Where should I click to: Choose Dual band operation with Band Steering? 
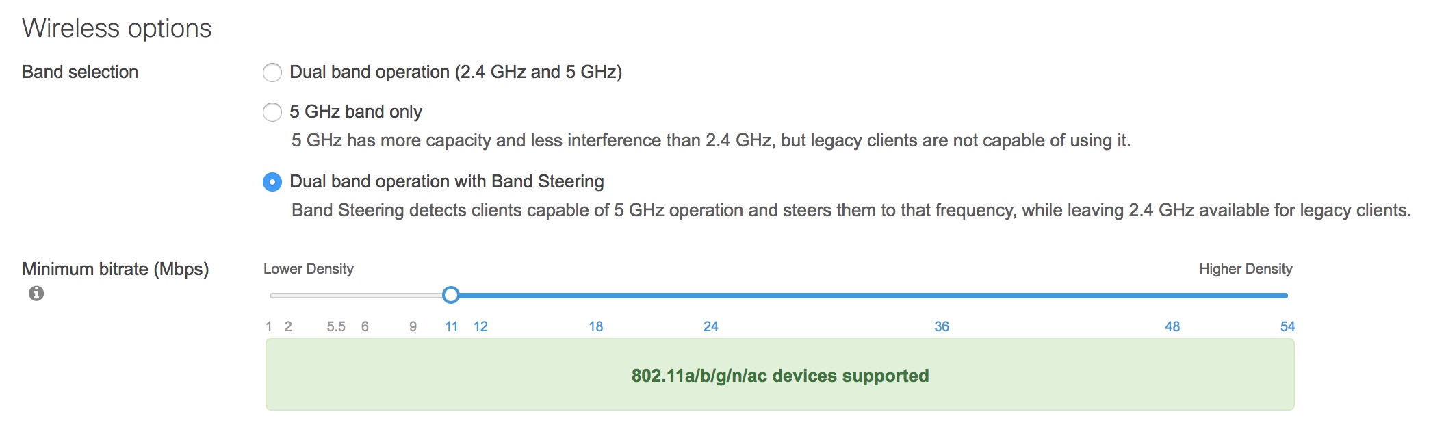click(x=272, y=182)
